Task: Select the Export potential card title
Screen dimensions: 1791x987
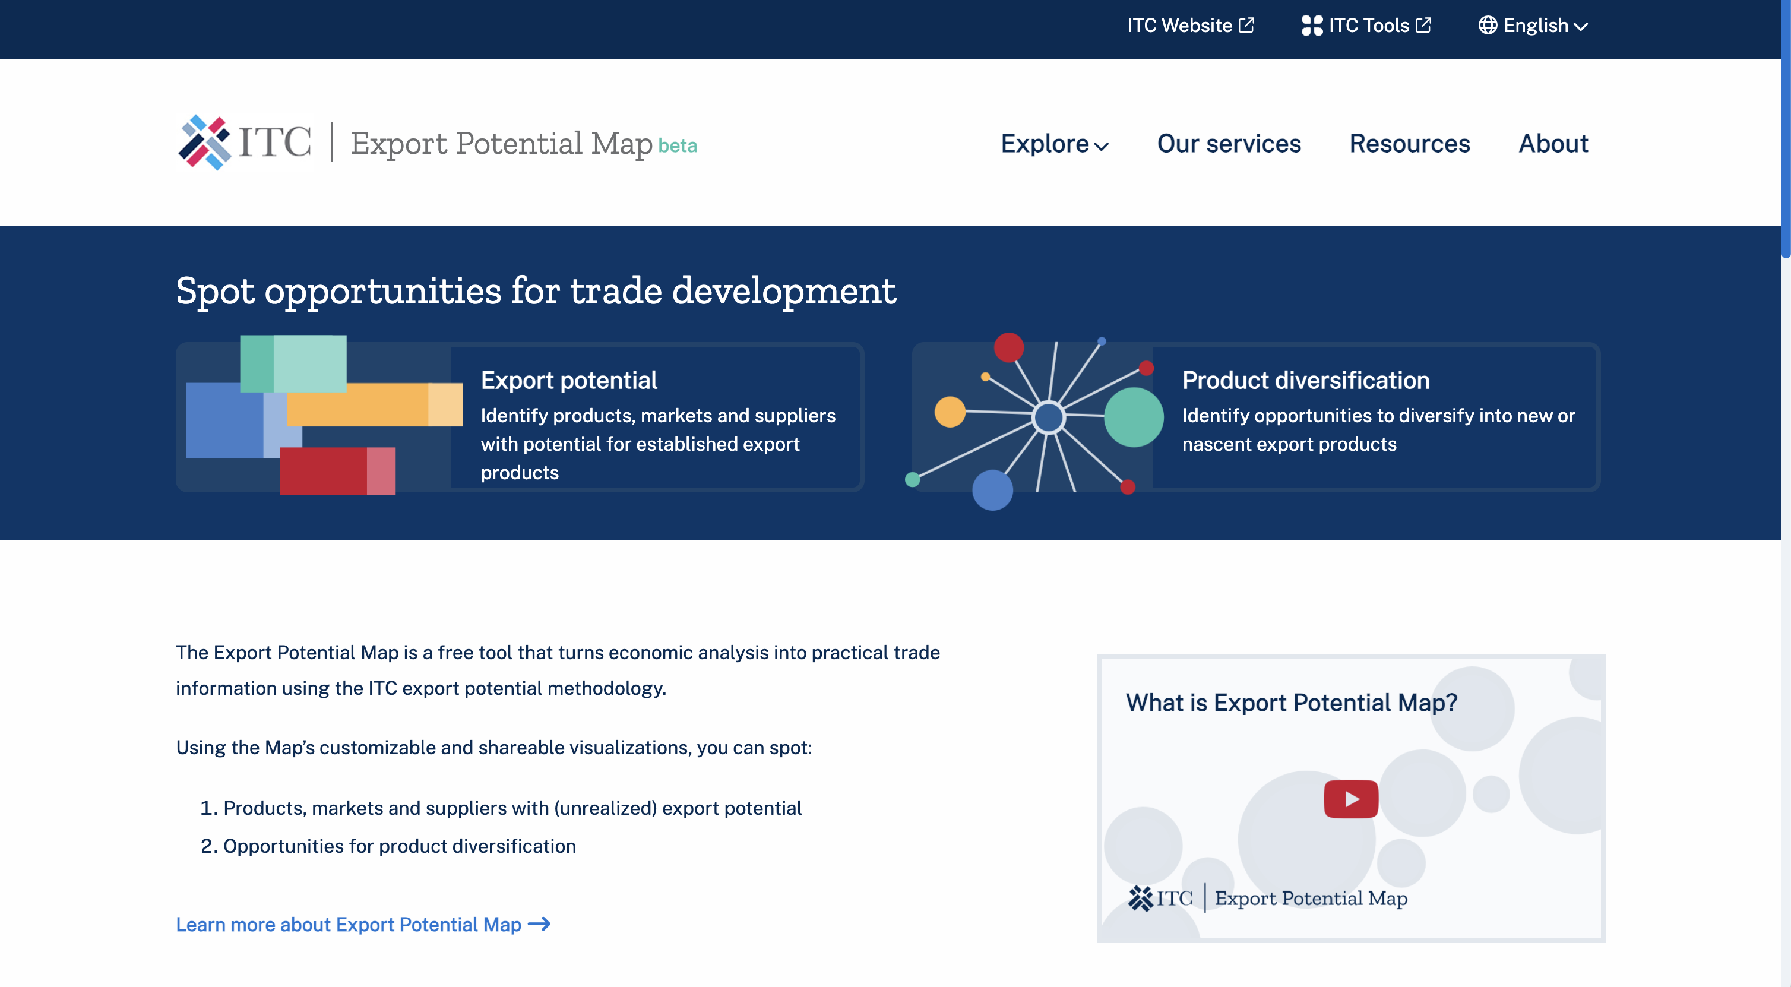Action: pos(569,380)
